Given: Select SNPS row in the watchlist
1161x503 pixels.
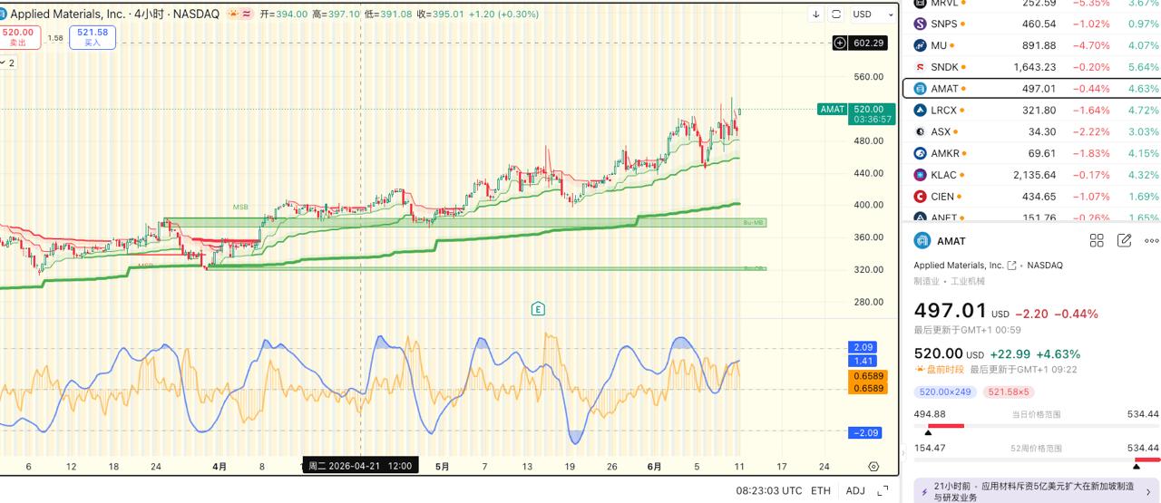Looking at the screenshot, I should 1031,24.
